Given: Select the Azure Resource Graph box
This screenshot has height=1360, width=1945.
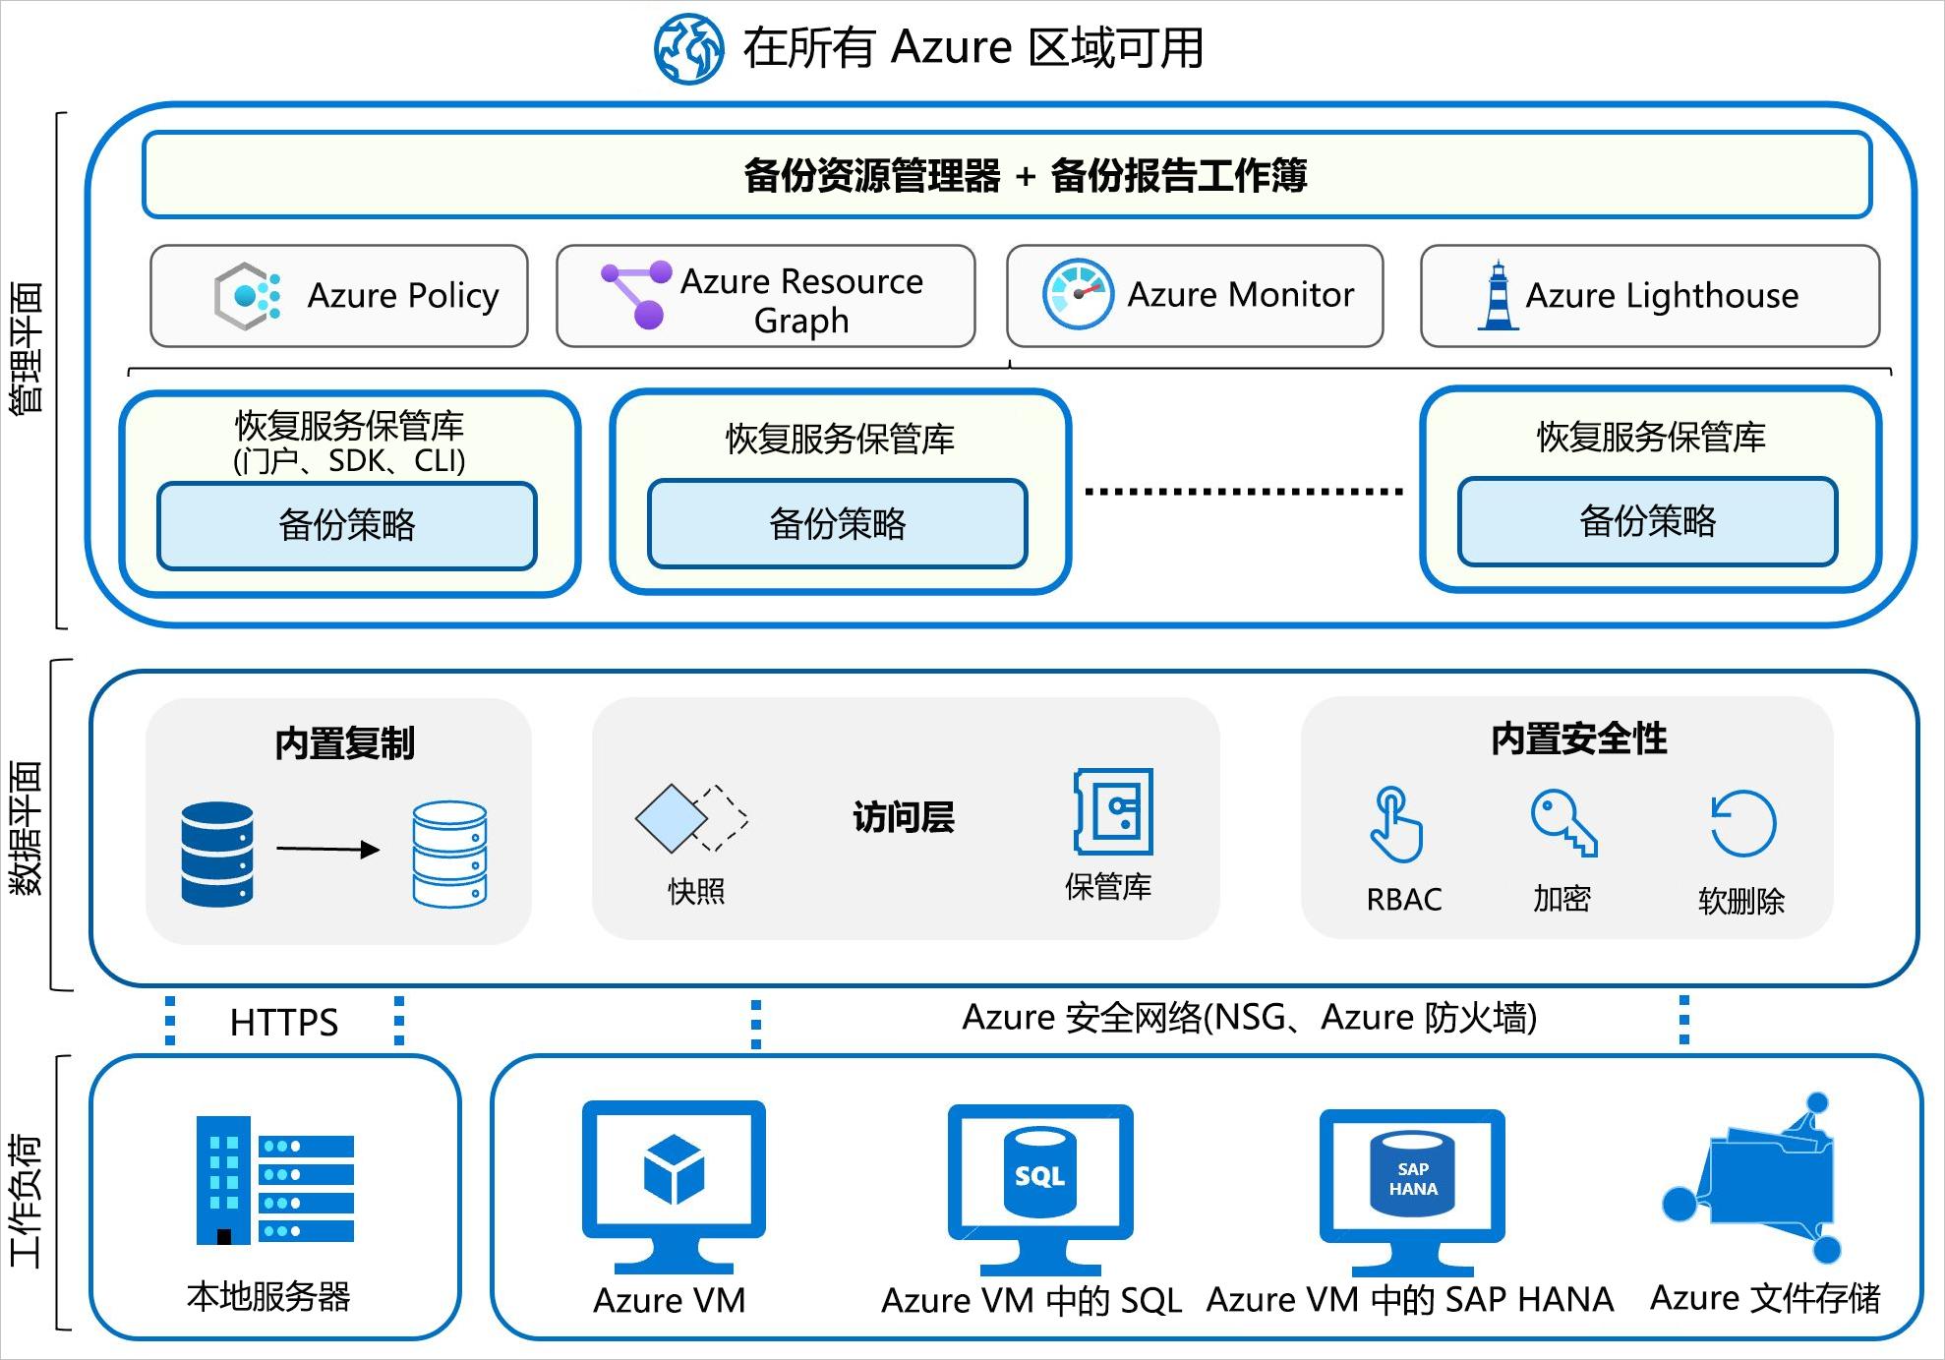Looking at the screenshot, I should (x=766, y=296).
